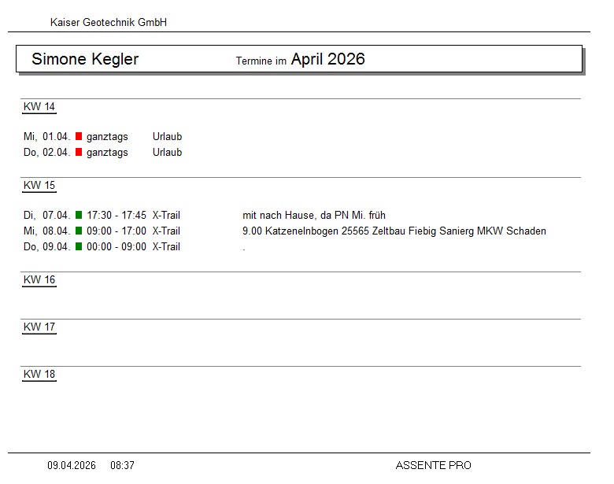Select the KW 15 week heading
The image size is (614, 484).
point(39,186)
